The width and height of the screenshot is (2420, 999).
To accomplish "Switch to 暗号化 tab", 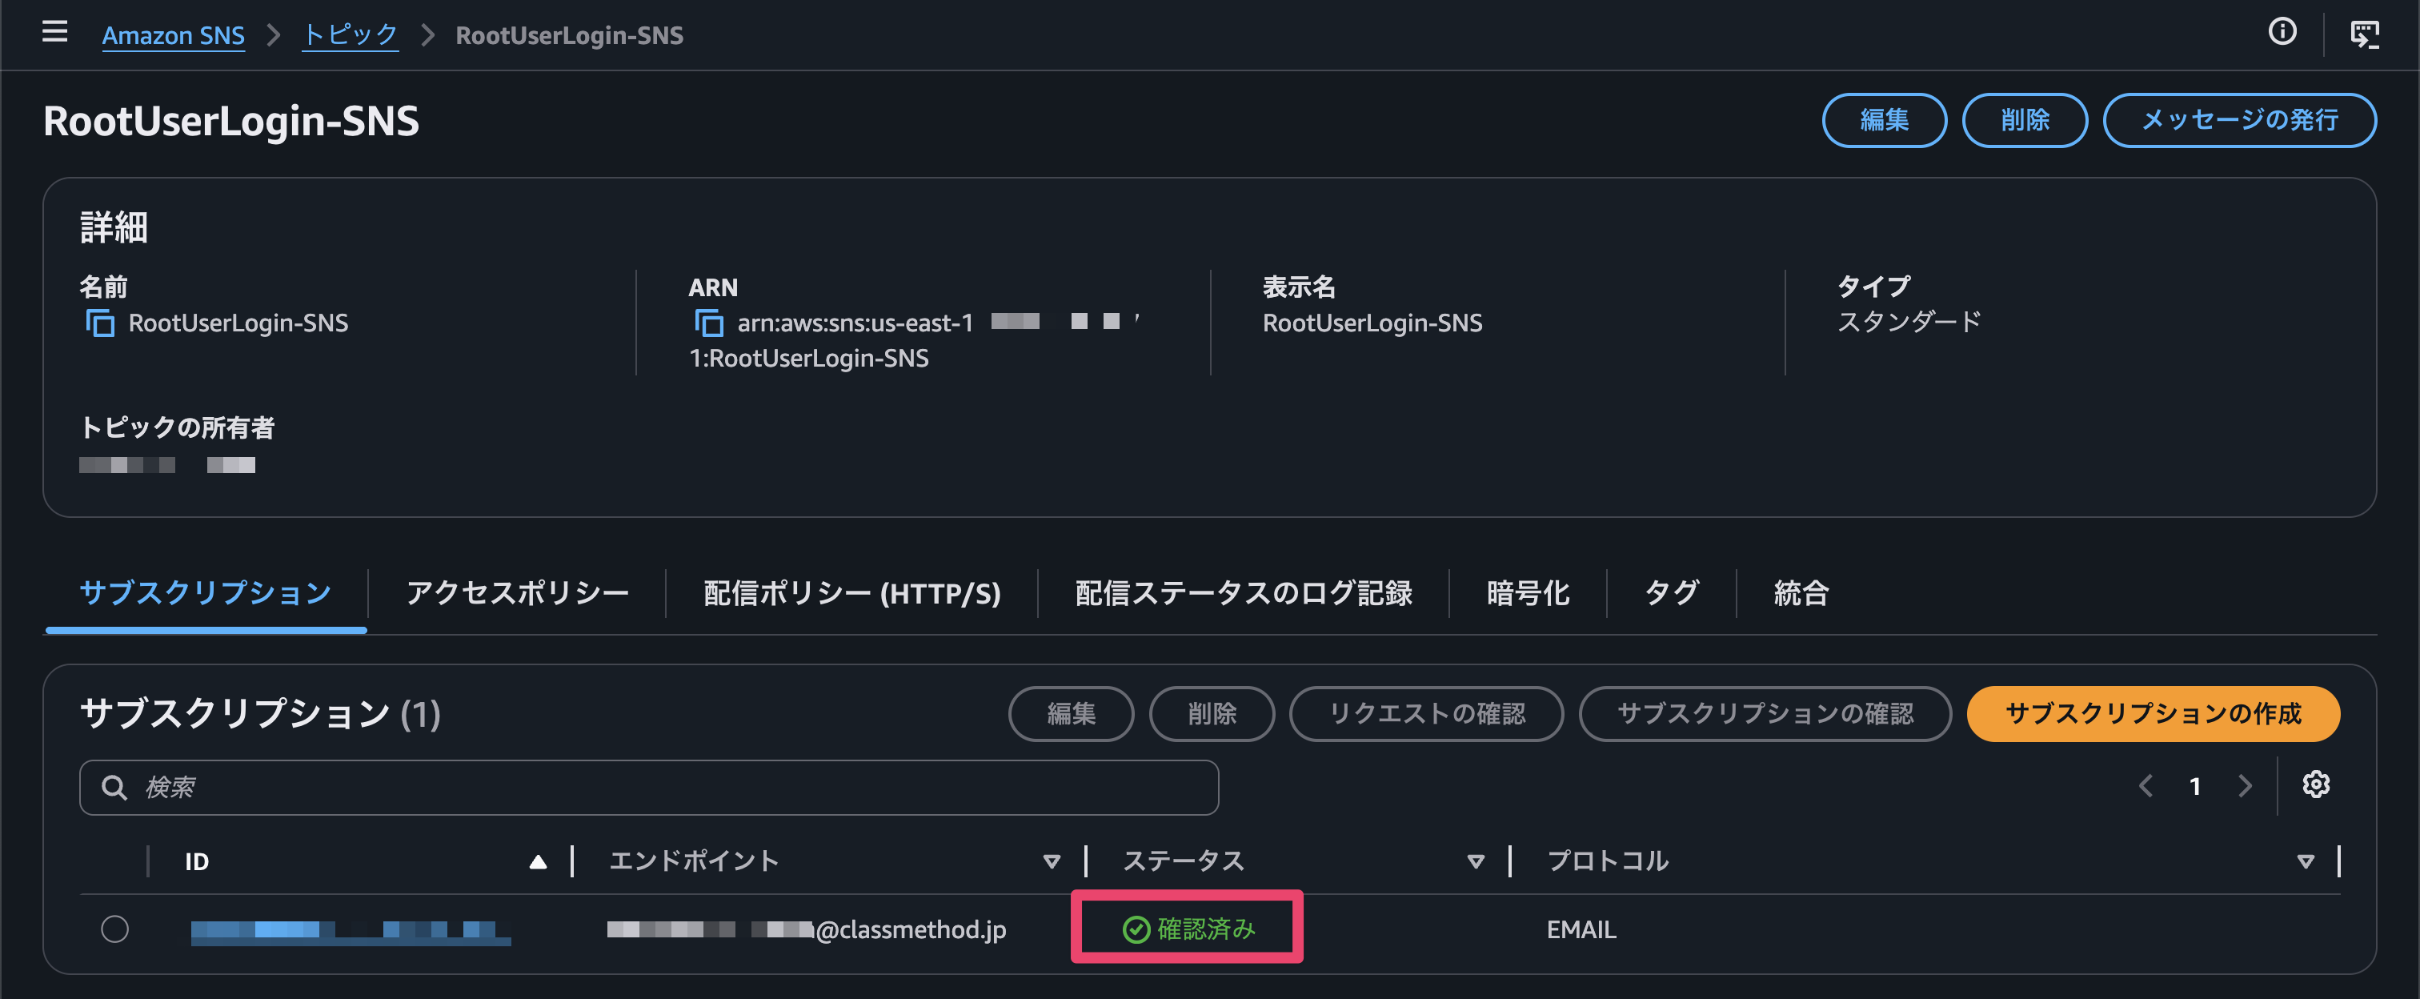I will pyautogui.click(x=1529, y=593).
